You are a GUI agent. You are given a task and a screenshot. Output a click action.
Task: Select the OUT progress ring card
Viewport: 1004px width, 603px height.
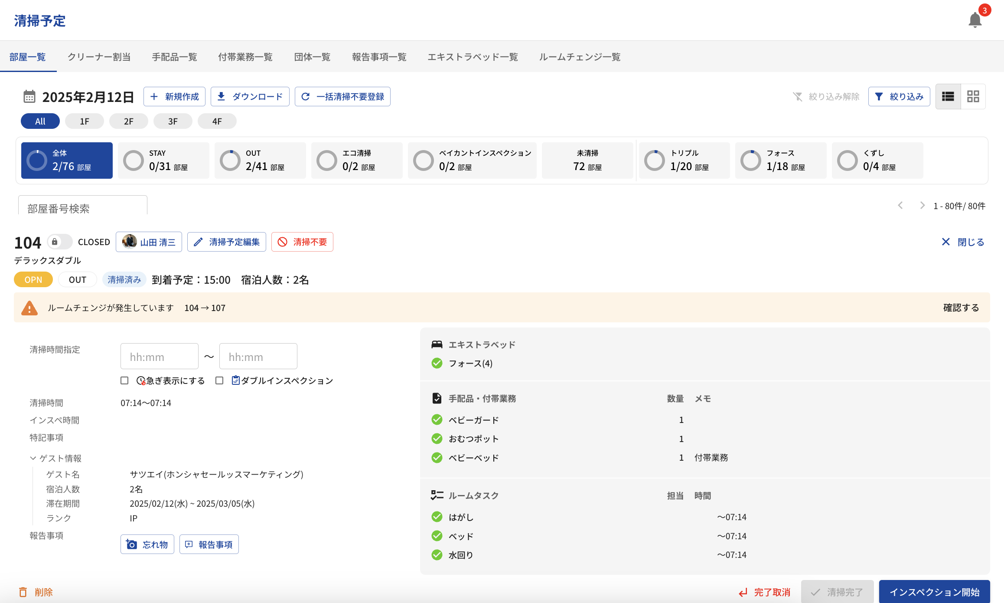click(x=260, y=161)
